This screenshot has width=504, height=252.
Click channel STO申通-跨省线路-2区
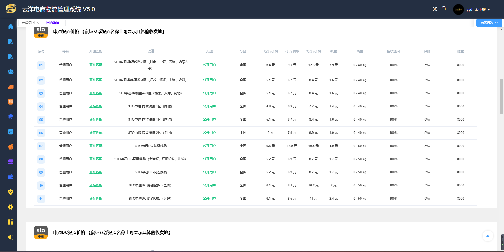150,133
